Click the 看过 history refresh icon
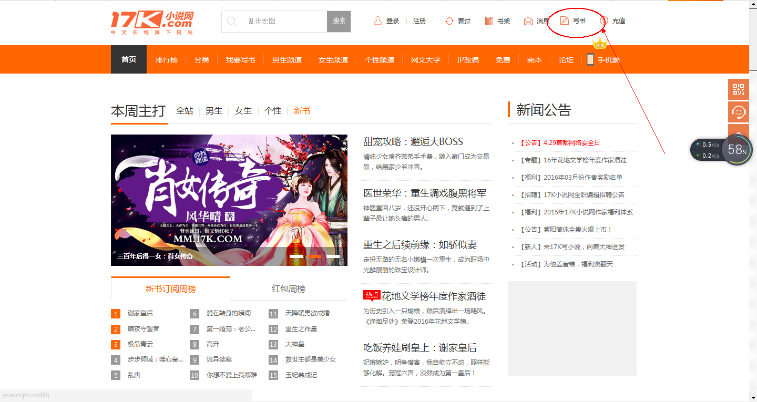Screen dimensions: 757x402 [449, 21]
